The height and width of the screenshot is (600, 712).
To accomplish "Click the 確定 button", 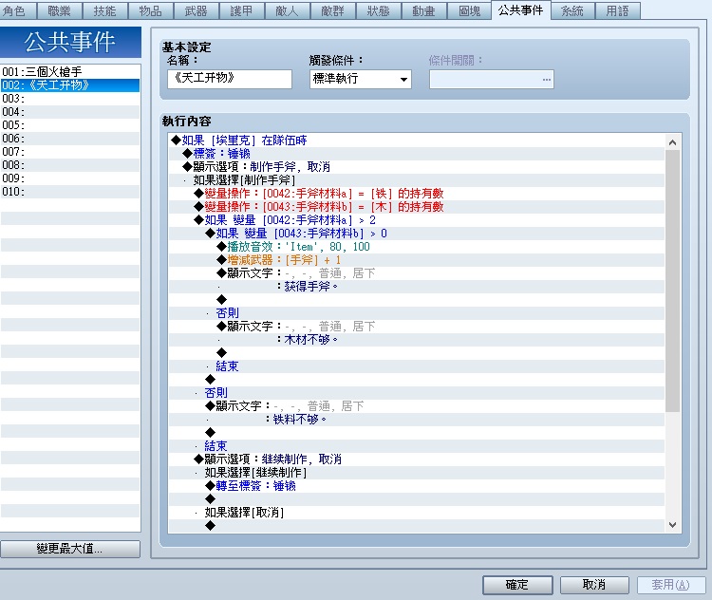I will [517, 585].
